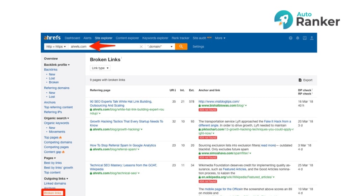
Task: Collapse the Backlink profile section
Action: tap(57, 65)
